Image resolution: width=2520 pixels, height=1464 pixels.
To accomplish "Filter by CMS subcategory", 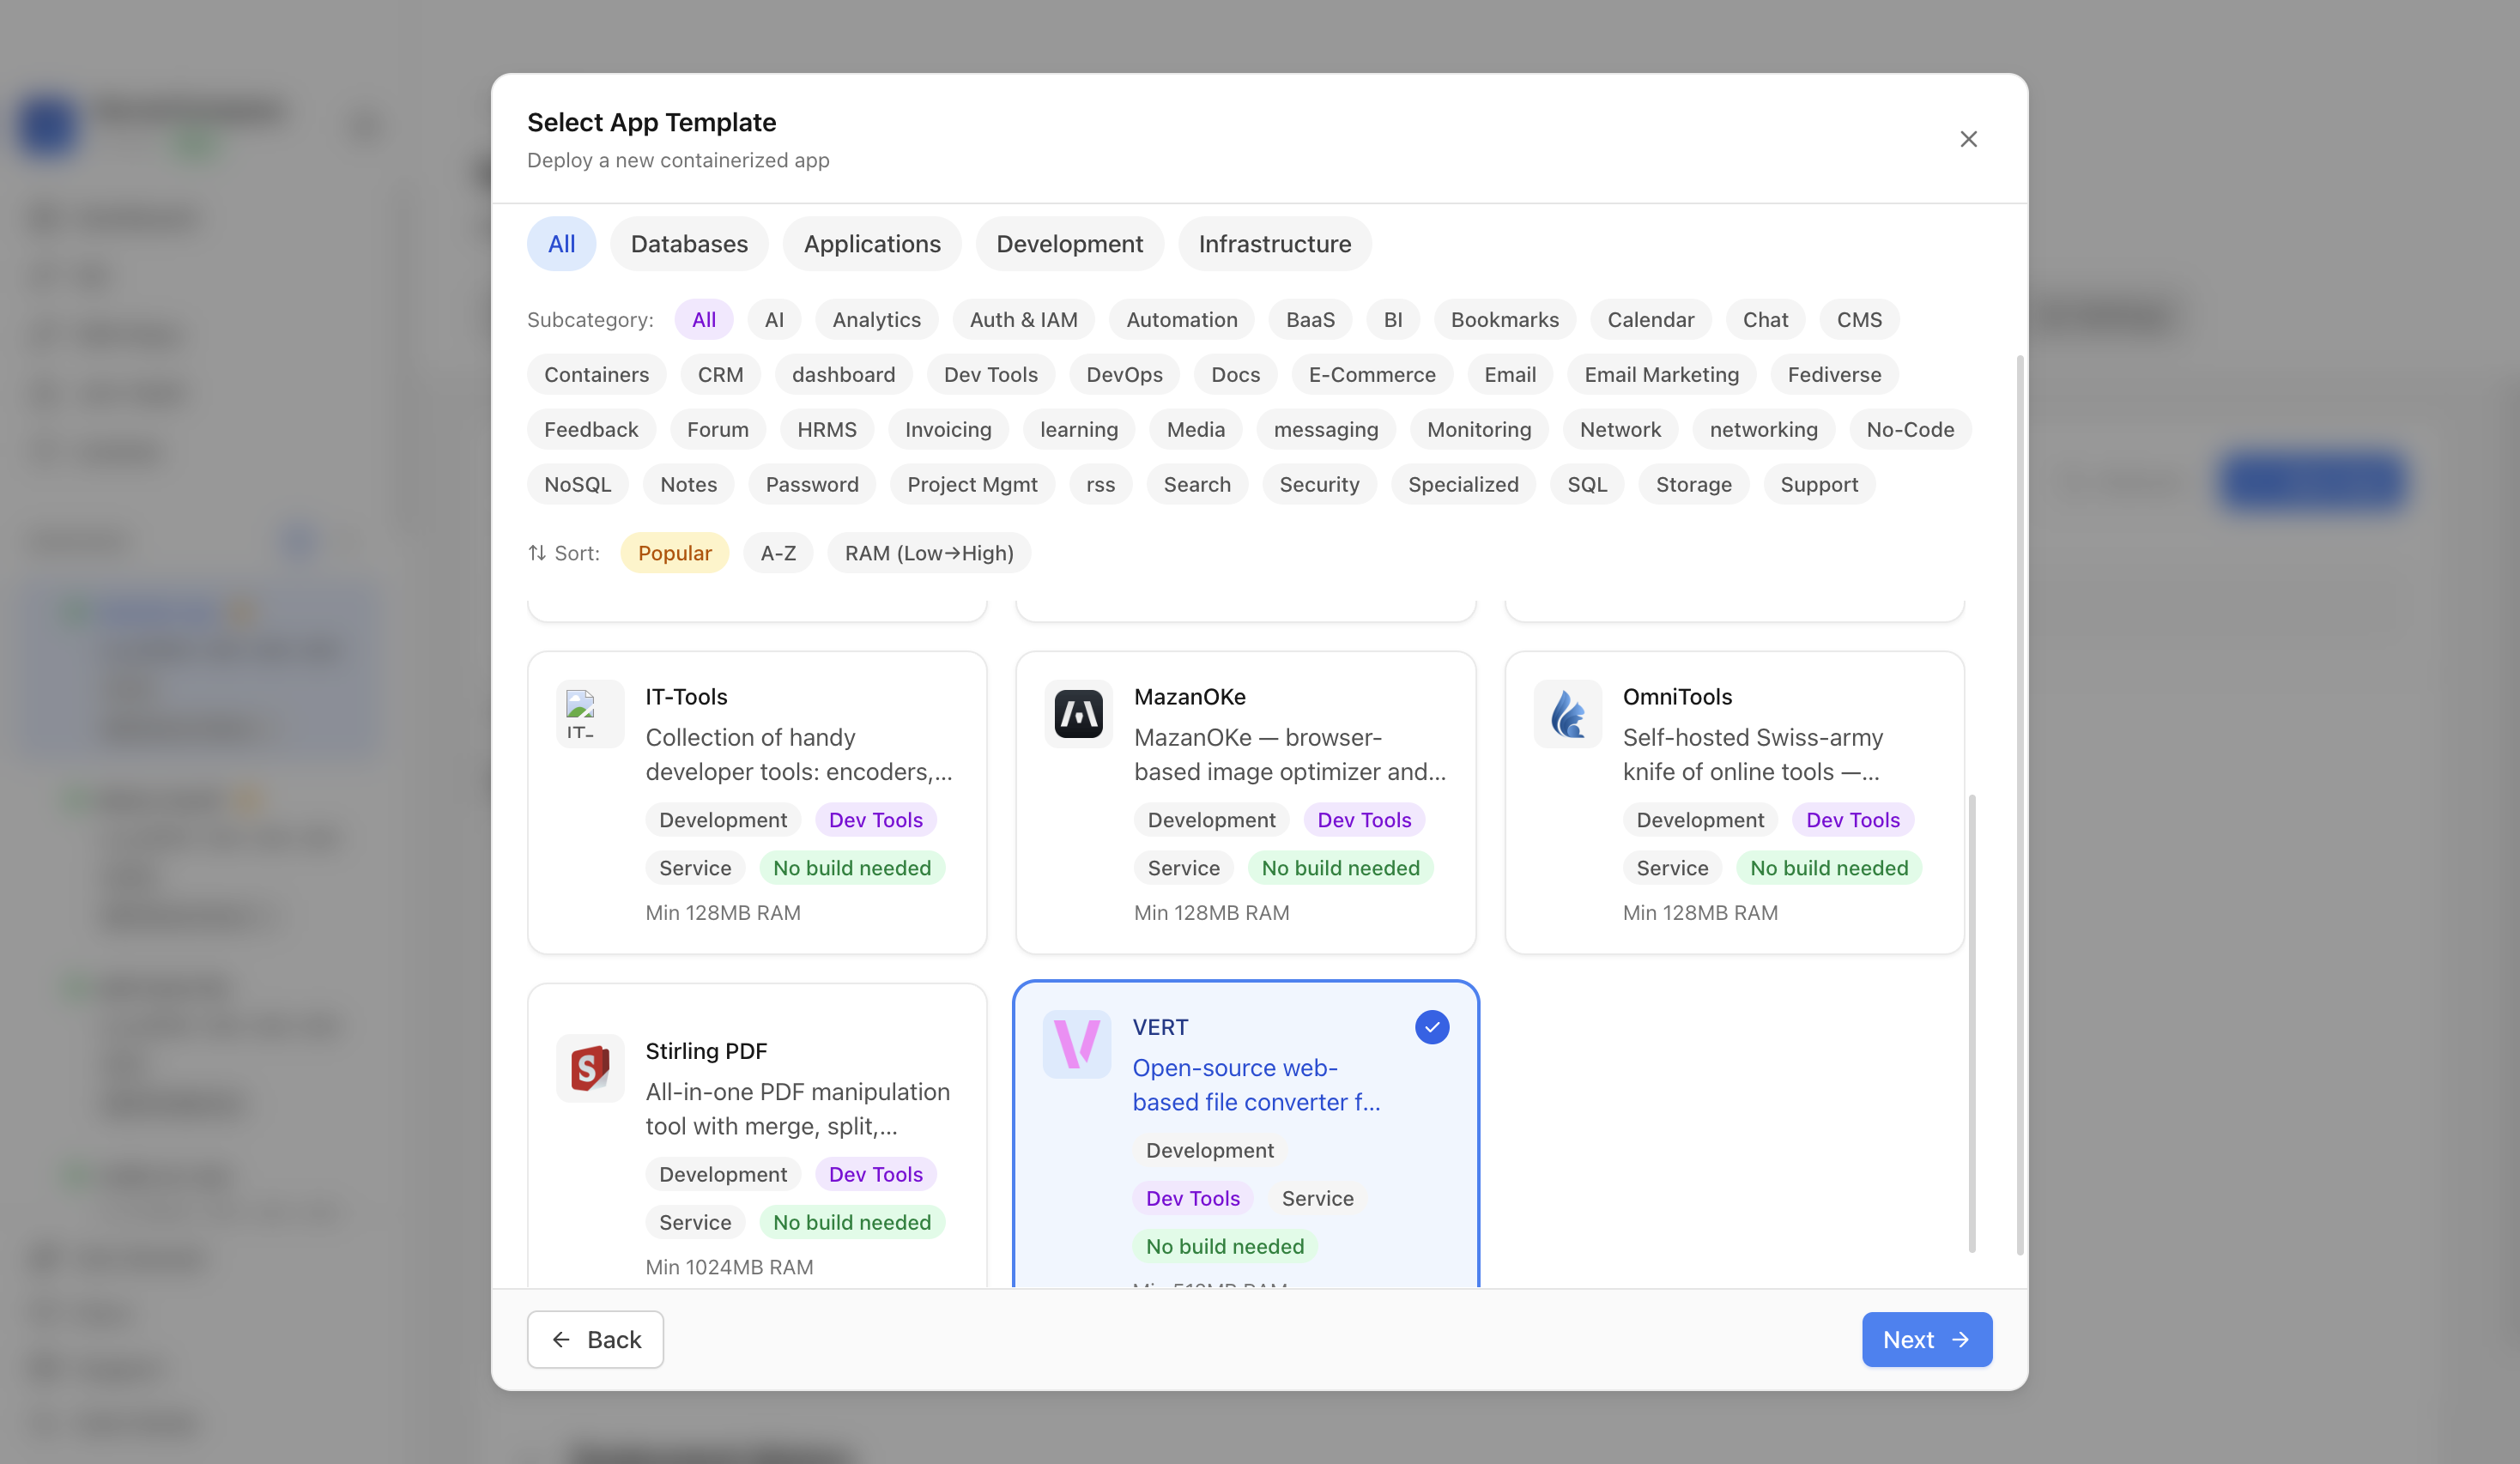I will click(1859, 320).
